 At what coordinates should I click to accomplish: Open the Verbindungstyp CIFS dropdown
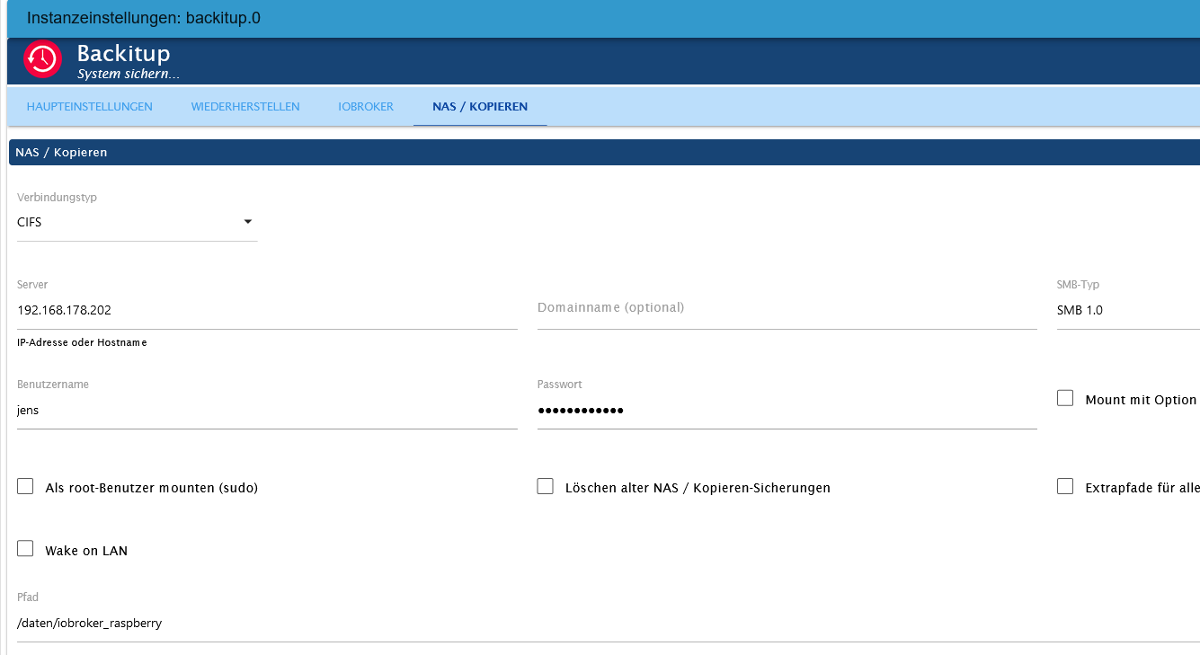pos(137,223)
